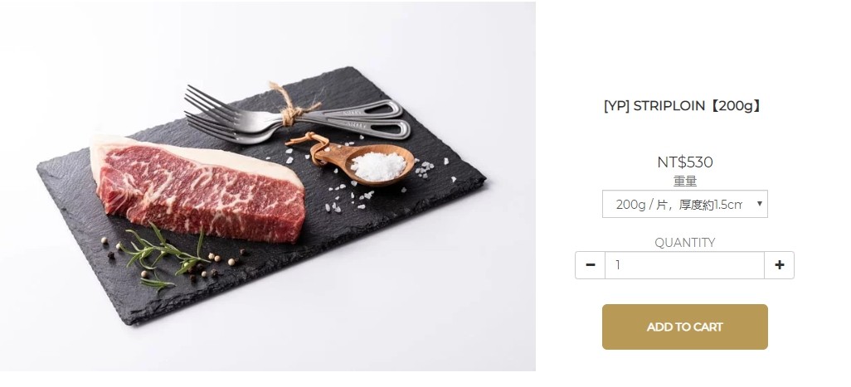
Task: Click the NT$530 price text
Action: (685, 162)
